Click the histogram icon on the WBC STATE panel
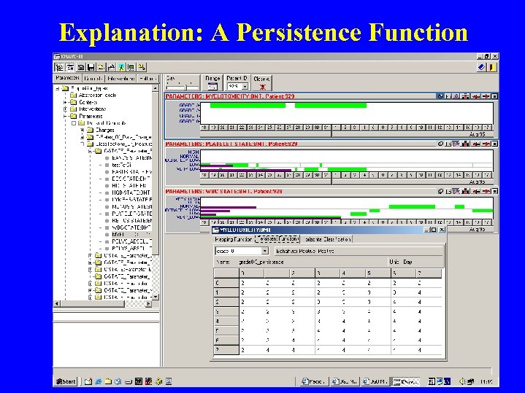 [x=465, y=191]
